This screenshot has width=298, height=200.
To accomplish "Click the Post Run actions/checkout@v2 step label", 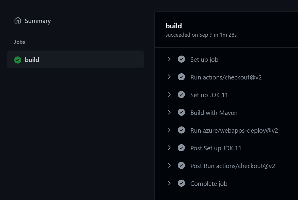I will coord(233,166).
